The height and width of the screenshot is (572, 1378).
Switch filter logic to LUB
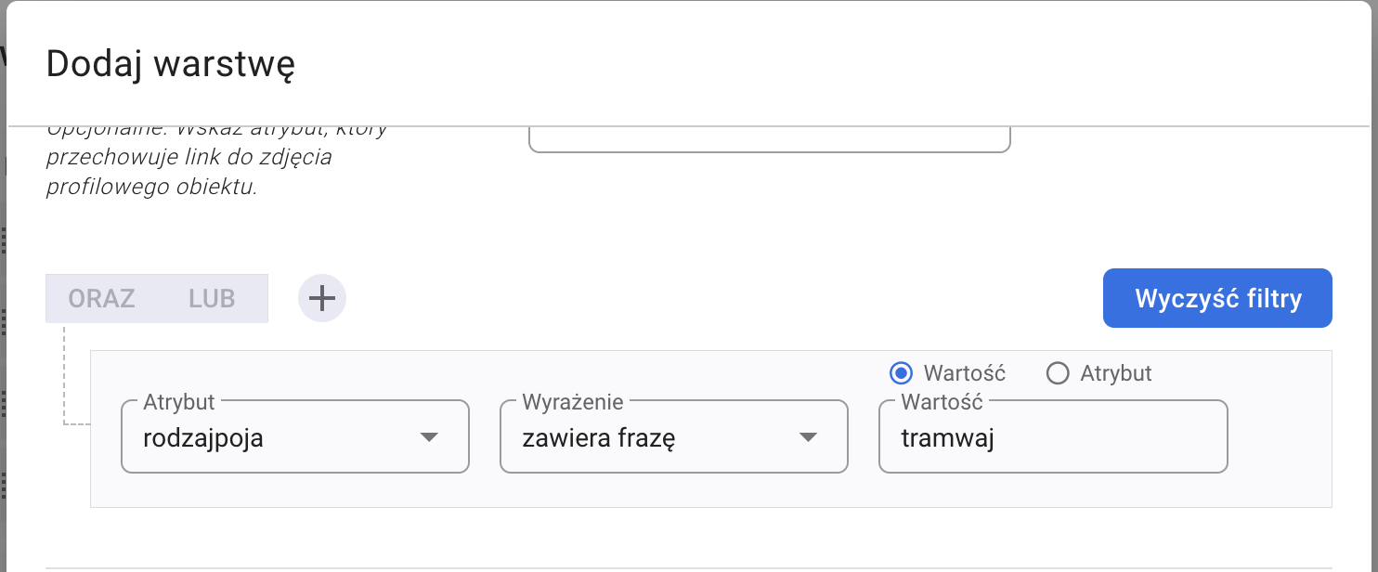coord(212,298)
